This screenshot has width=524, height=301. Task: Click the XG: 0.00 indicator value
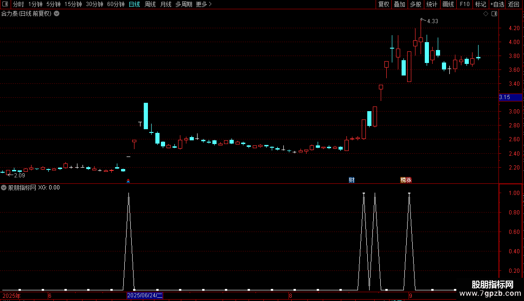[49, 188]
